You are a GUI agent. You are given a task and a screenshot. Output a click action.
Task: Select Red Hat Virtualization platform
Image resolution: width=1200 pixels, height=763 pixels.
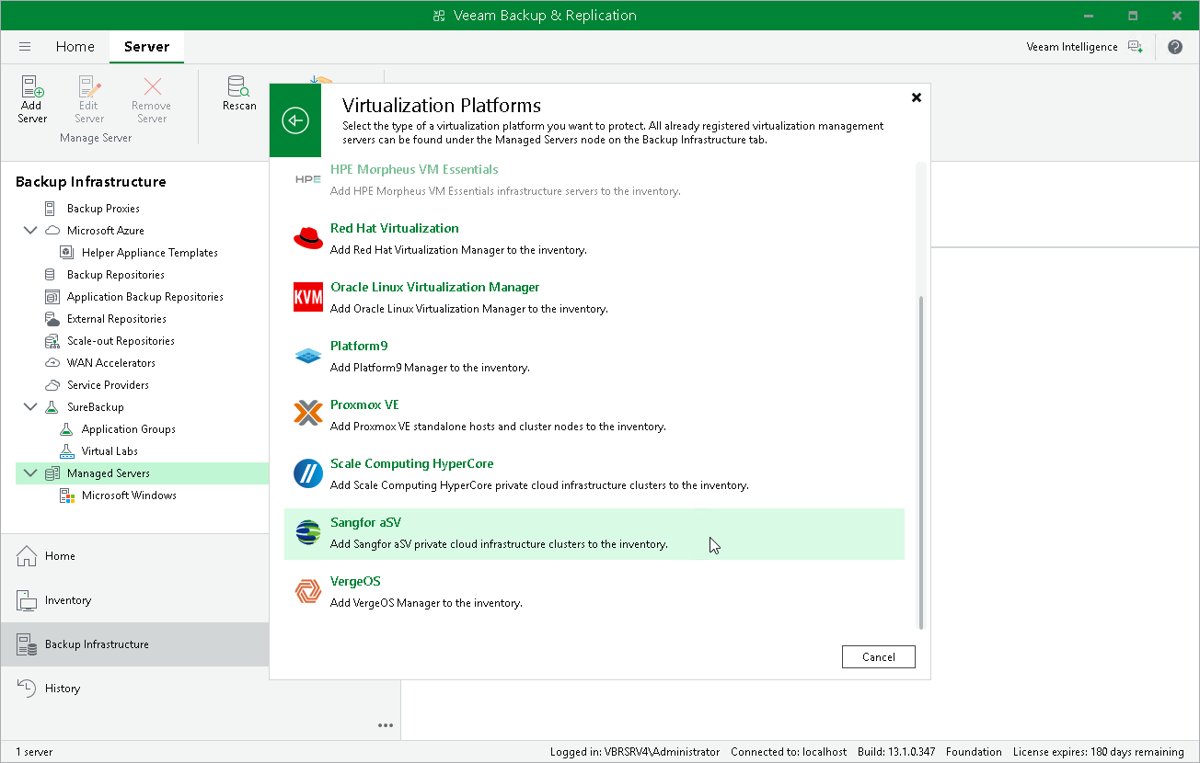[594, 239]
